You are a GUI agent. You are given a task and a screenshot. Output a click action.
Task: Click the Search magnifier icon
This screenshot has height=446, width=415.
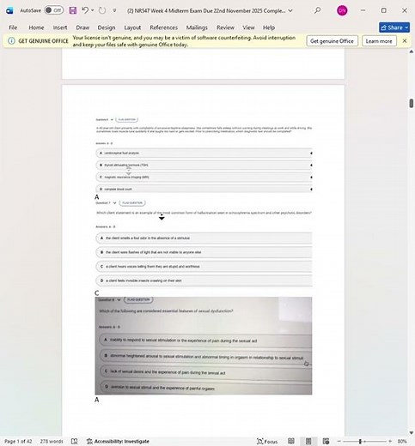pos(317,10)
